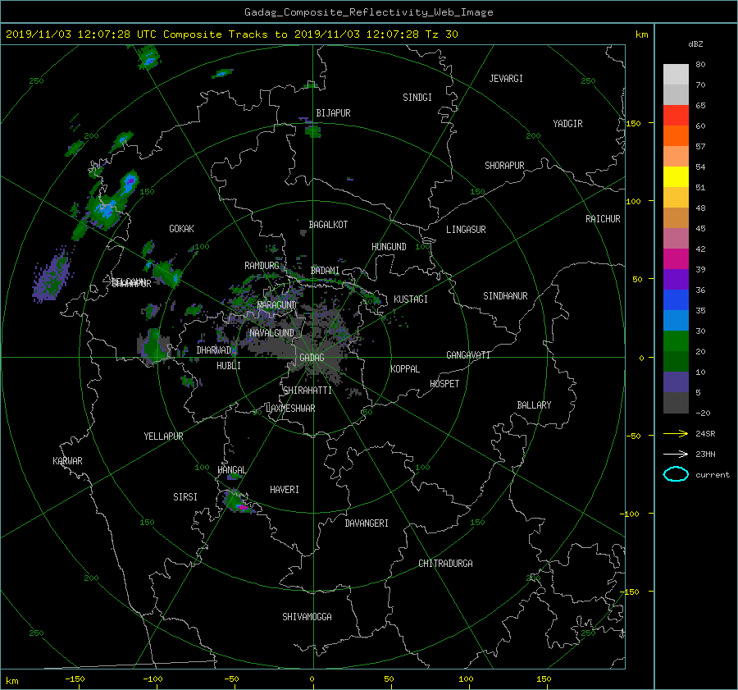
Task: Click the HAVERI city label
Action: [x=285, y=490]
